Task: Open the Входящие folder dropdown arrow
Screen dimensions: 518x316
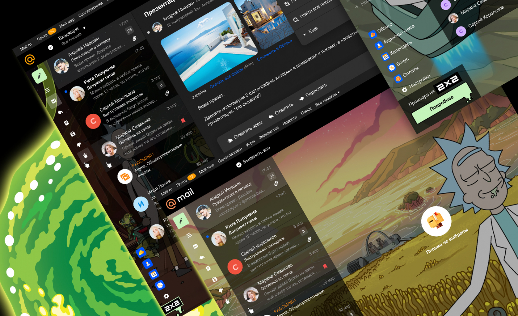Action: (x=84, y=28)
